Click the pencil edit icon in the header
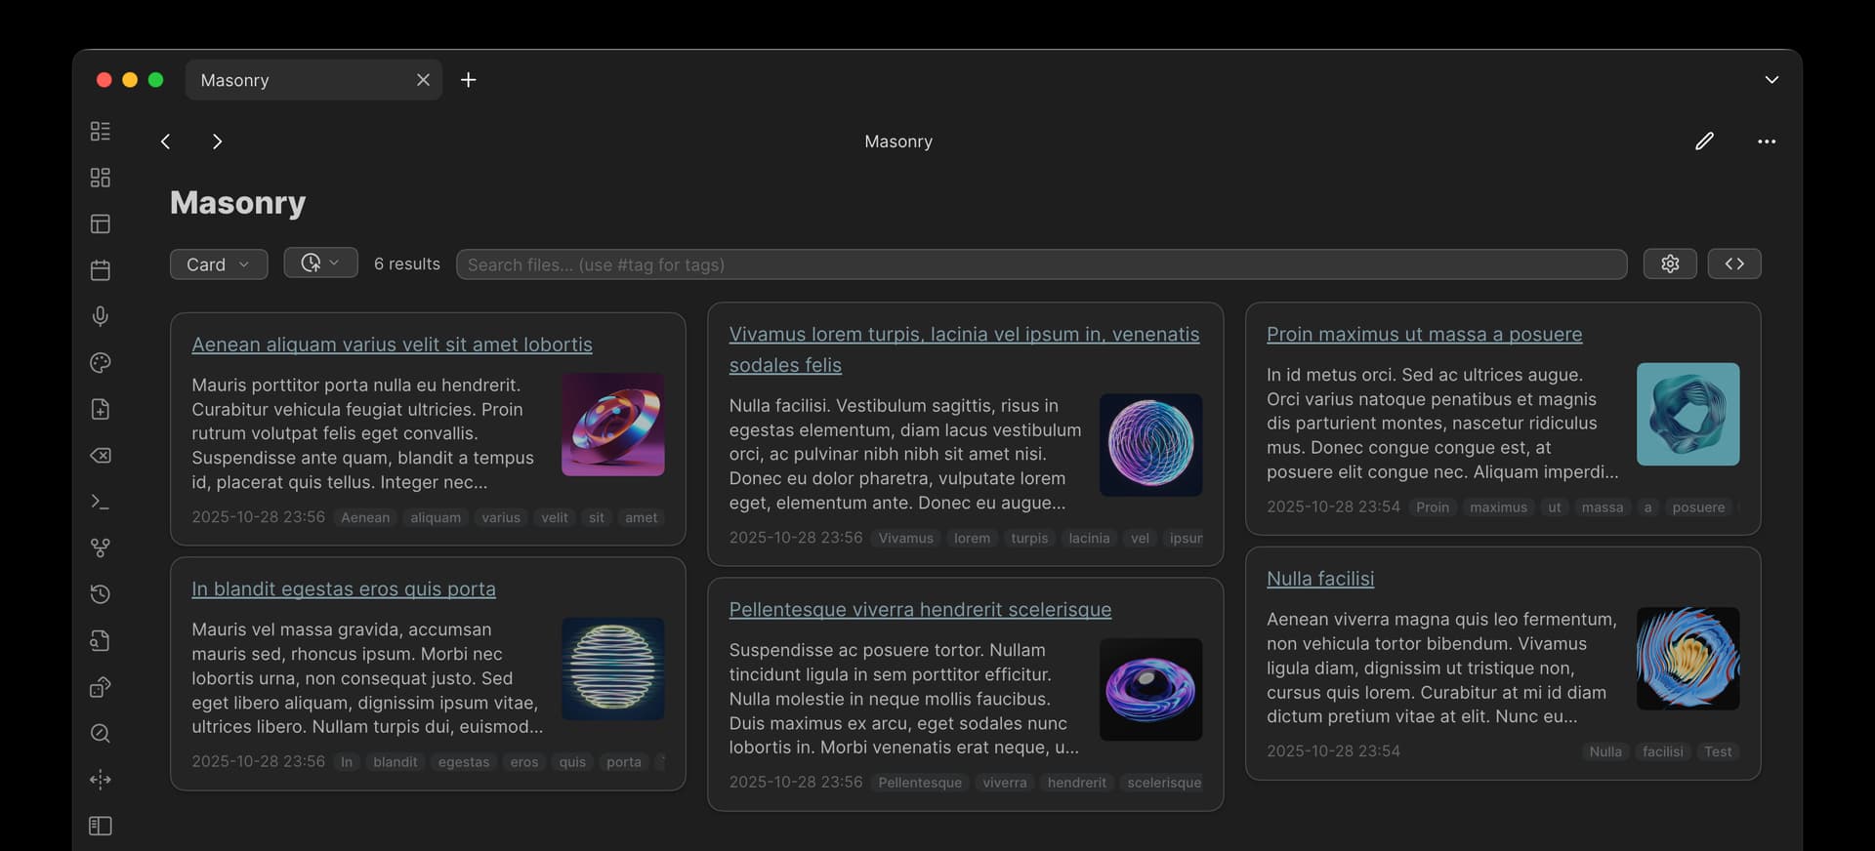The image size is (1875, 851). tap(1704, 142)
